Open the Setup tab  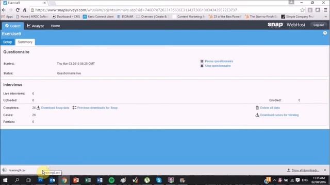pyautogui.click(x=8, y=42)
